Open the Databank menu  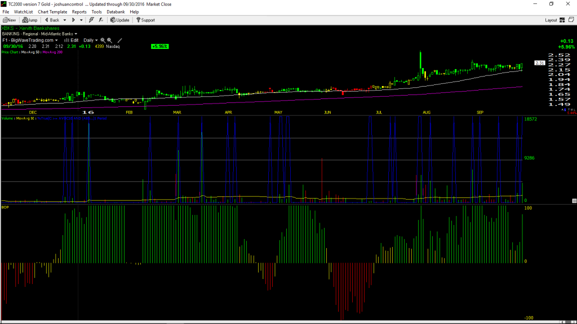116,12
